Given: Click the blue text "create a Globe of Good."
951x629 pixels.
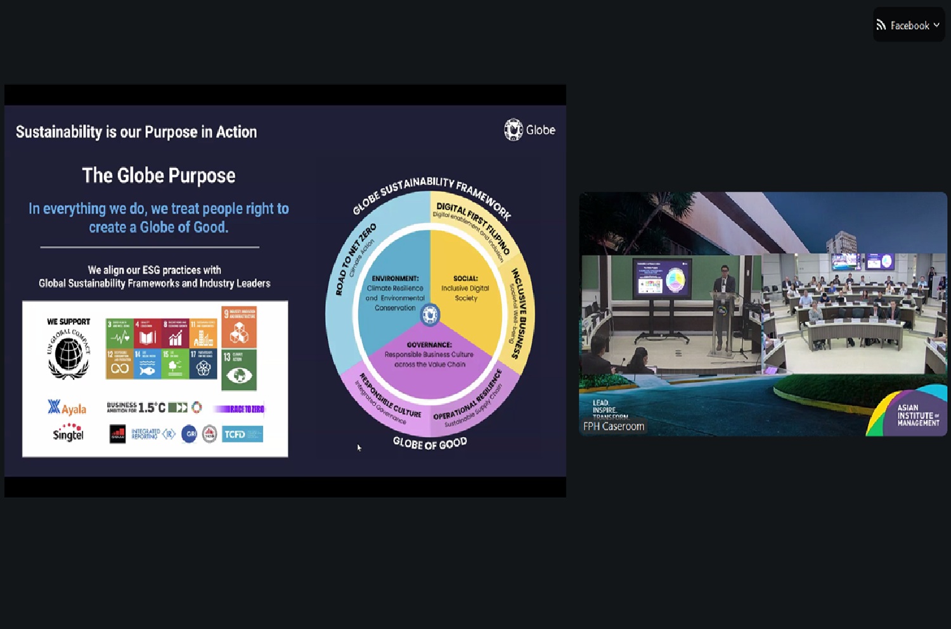Looking at the screenshot, I should (158, 227).
